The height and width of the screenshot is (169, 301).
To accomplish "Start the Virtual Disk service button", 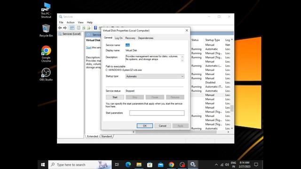I will click(x=115, y=97).
